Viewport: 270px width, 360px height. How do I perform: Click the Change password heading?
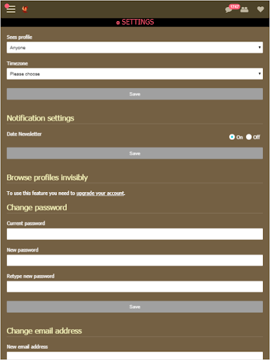click(37, 207)
